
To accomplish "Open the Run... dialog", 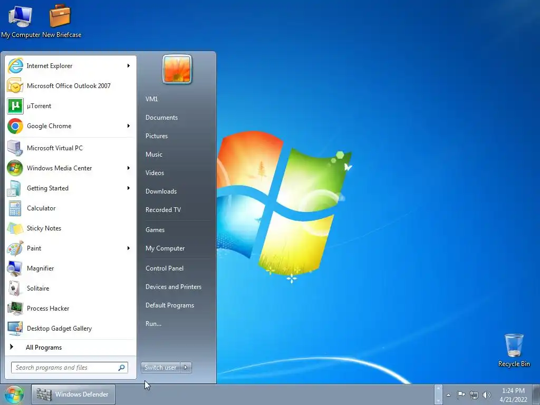I will 153,324.
